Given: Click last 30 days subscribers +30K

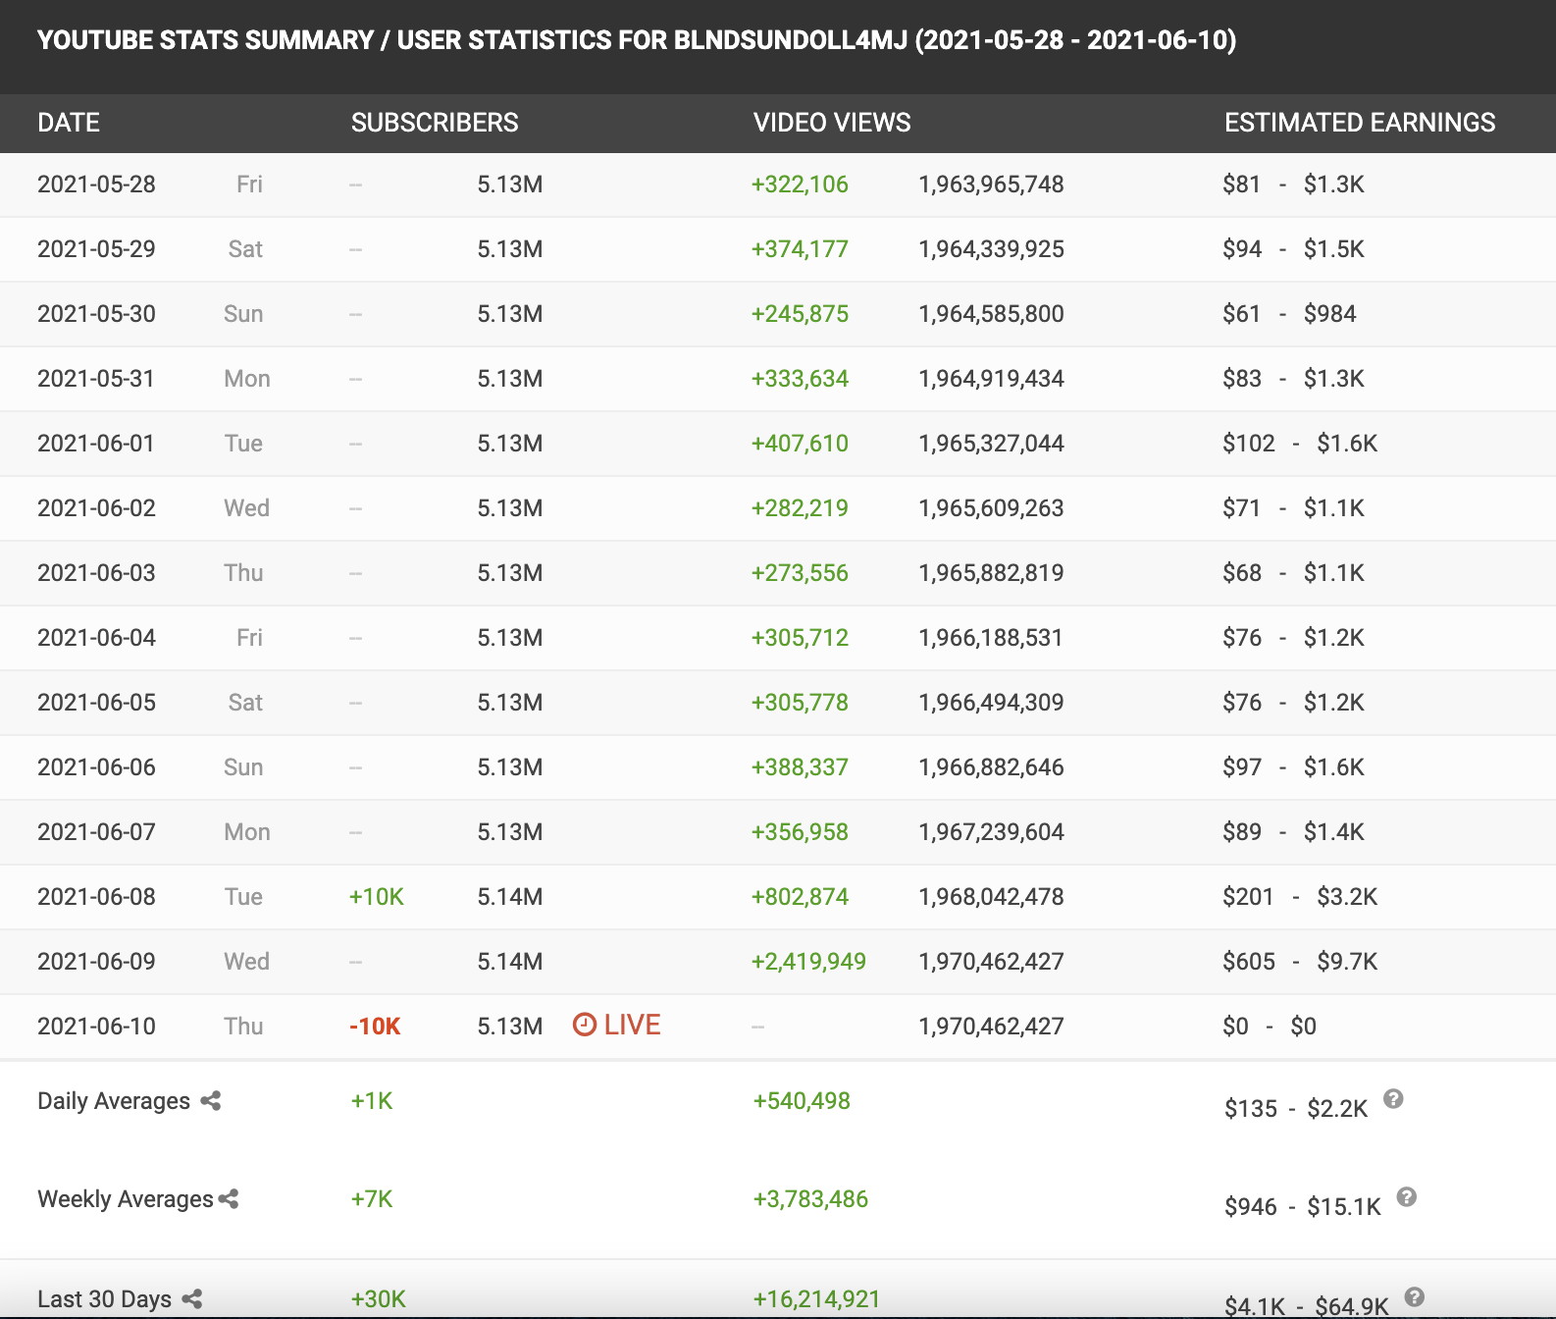Looking at the screenshot, I should [379, 1299].
